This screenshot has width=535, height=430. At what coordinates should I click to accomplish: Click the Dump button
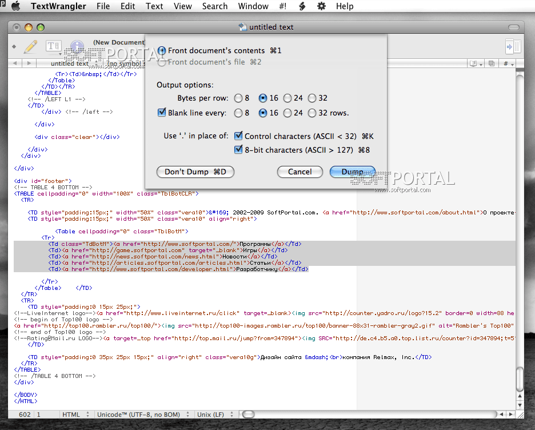[x=353, y=172]
